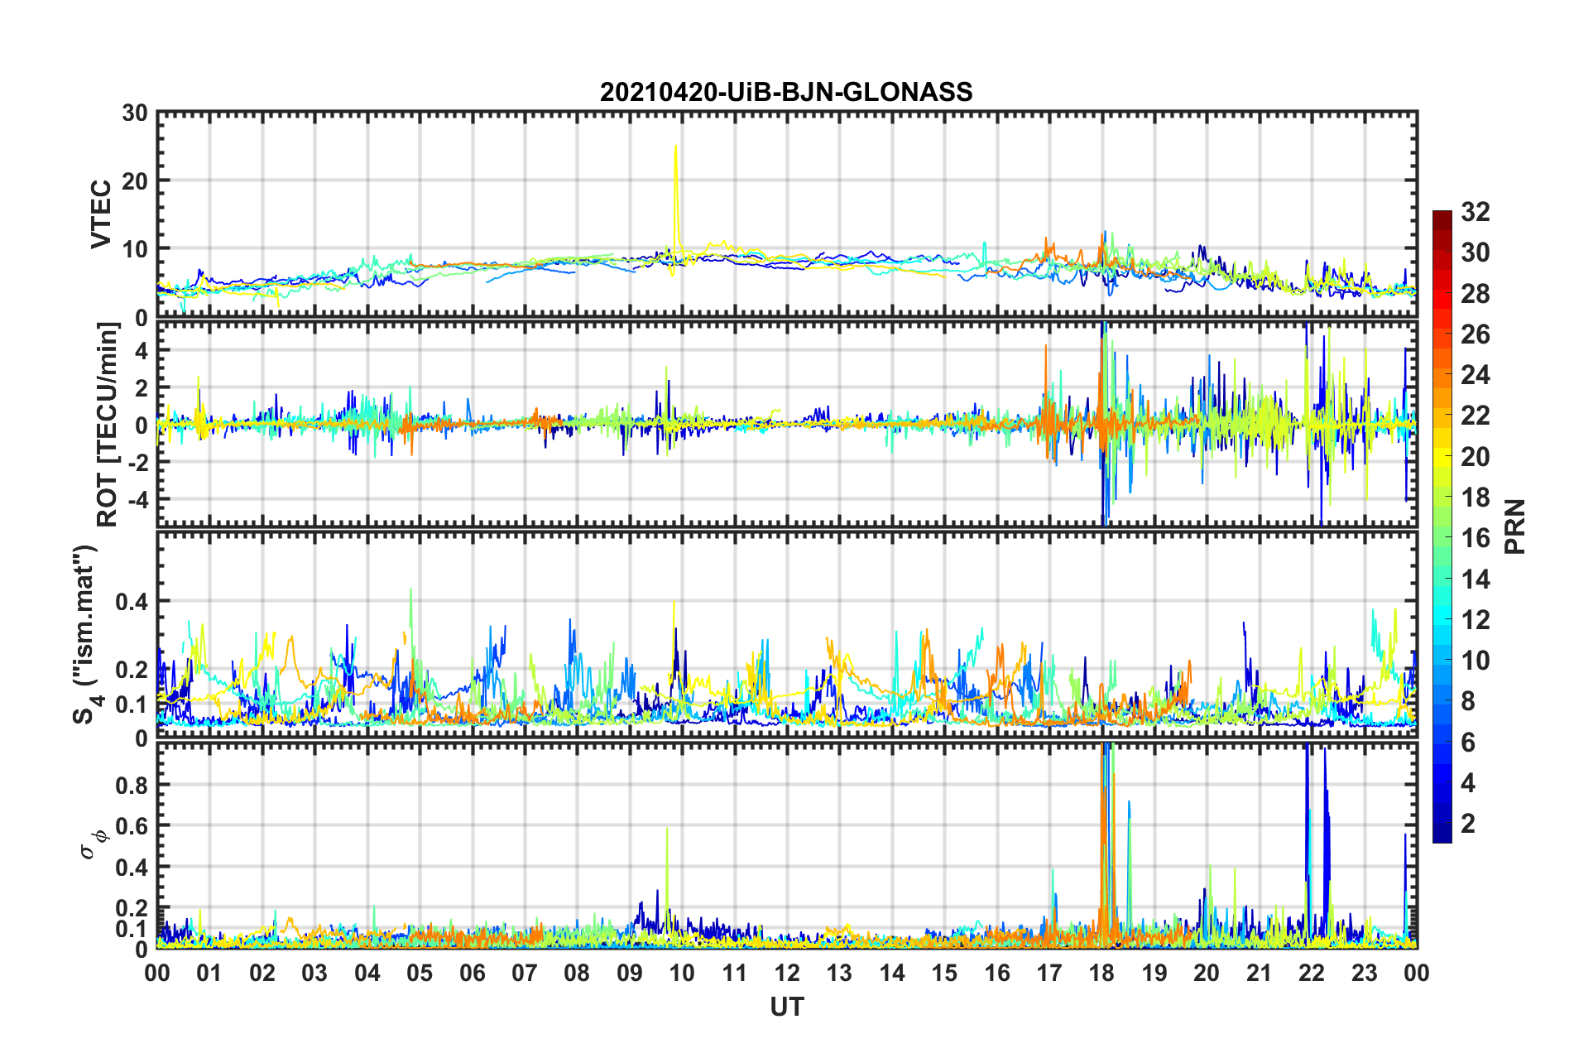1574x1053 pixels.
Task: Click the PRN colorbar gradient strip
Action: pyautogui.click(x=1442, y=526)
